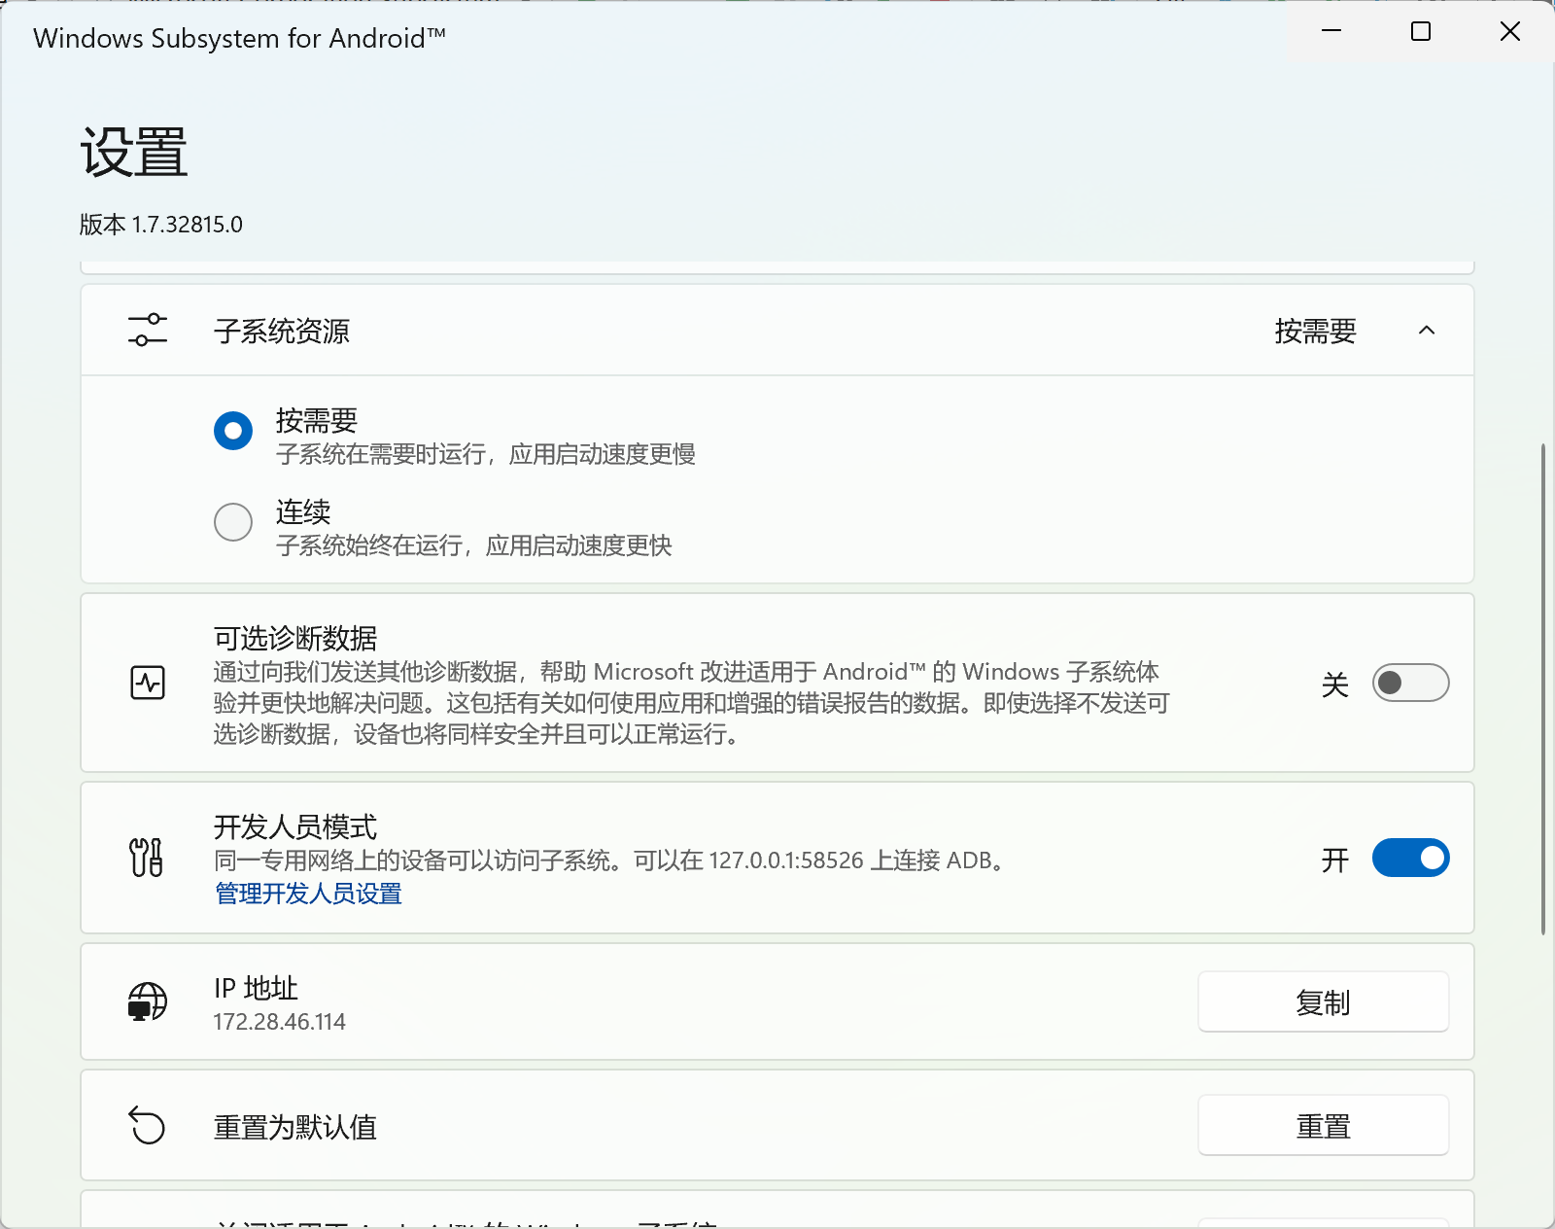
Task: Click the IP address globe icon
Action: [x=148, y=1001]
